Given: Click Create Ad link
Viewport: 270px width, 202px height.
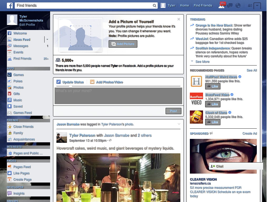Looking at the screenshot, I should click(250, 133).
